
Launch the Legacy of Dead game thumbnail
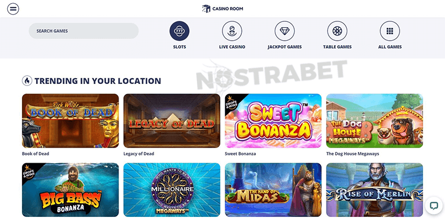(x=172, y=120)
